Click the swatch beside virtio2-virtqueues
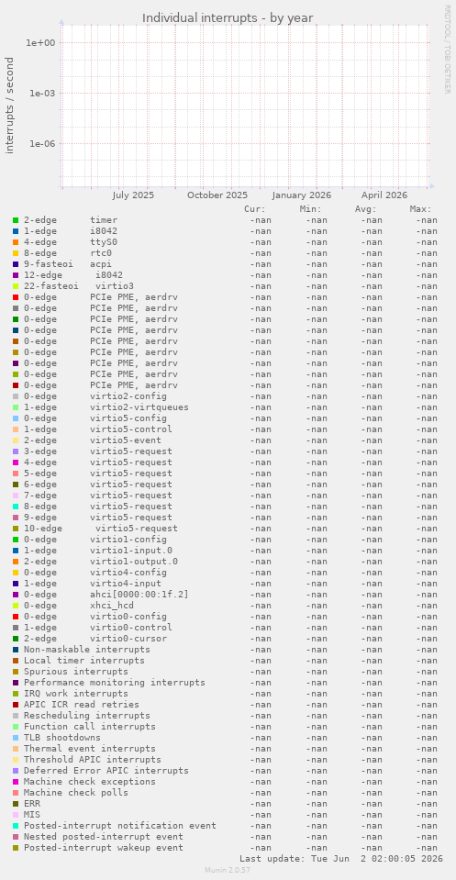This screenshot has width=456, height=880. tap(16, 407)
